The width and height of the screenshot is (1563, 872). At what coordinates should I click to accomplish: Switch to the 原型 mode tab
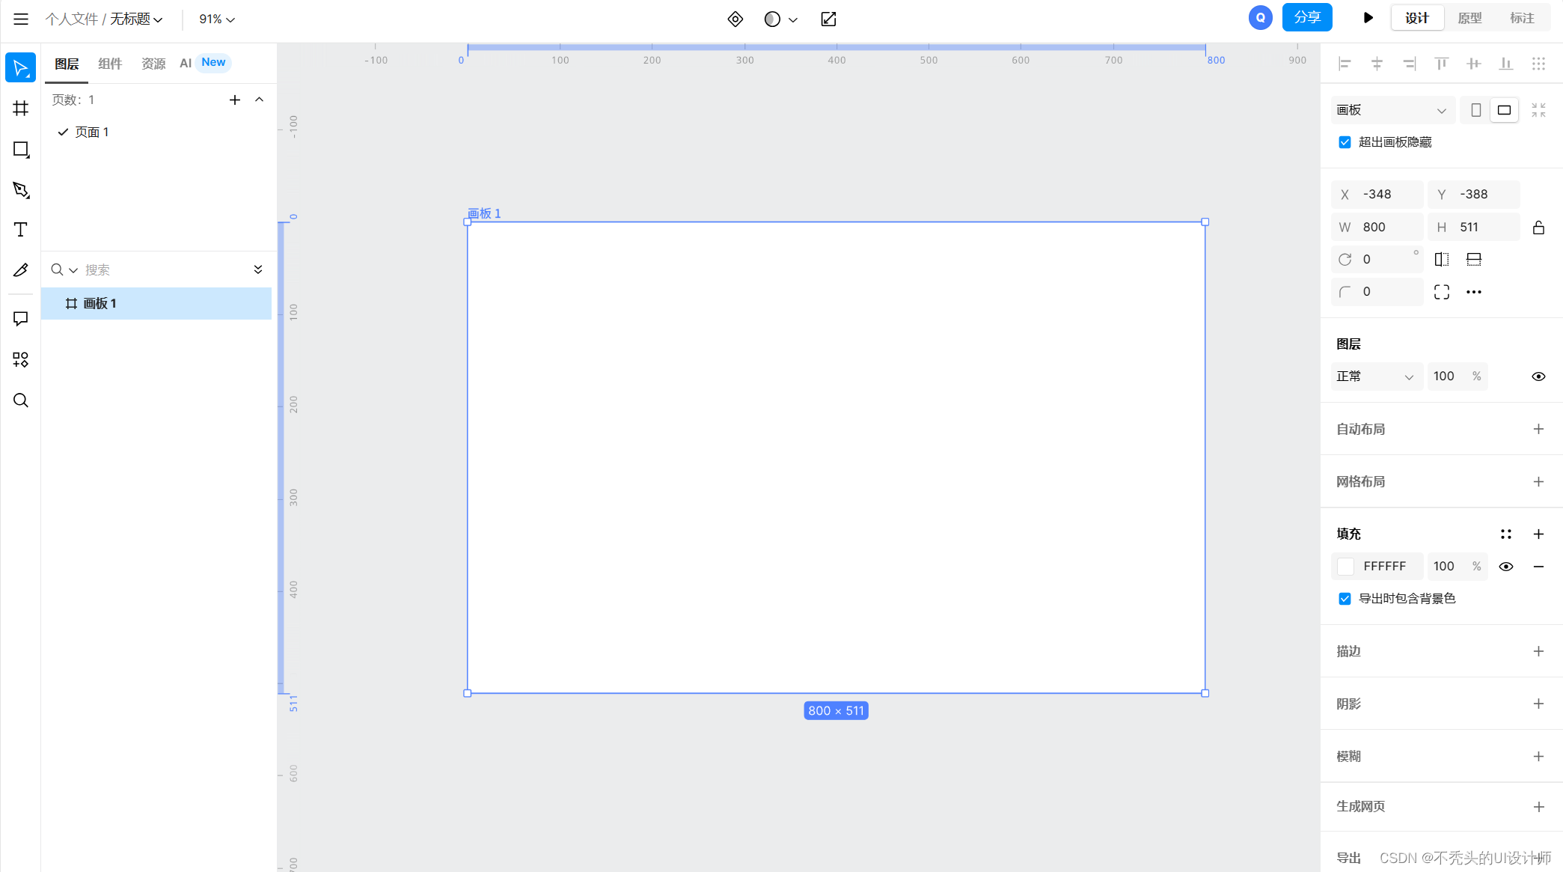[x=1469, y=18]
